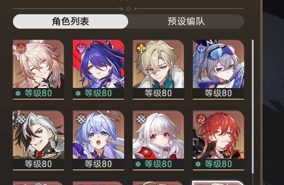Image resolution: width=284 pixels, height=185 pixels.
Task: Click the physical element icon on blue-haired character
Action: pyautogui.click(x=81, y=119)
